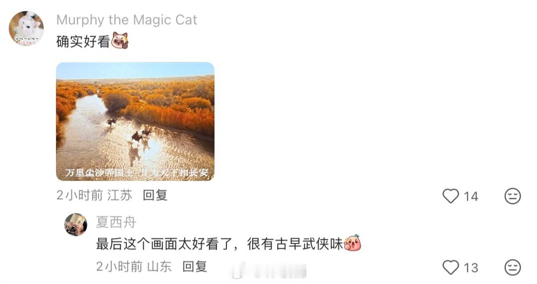Tap the like count 14
The height and width of the screenshot is (284, 537).
471,197
